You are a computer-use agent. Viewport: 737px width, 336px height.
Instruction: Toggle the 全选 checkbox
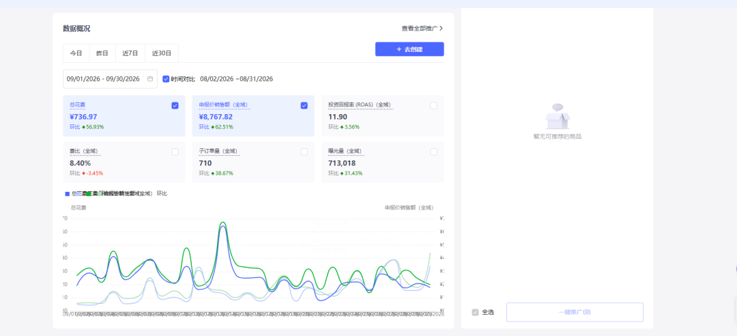tap(475, 312)
